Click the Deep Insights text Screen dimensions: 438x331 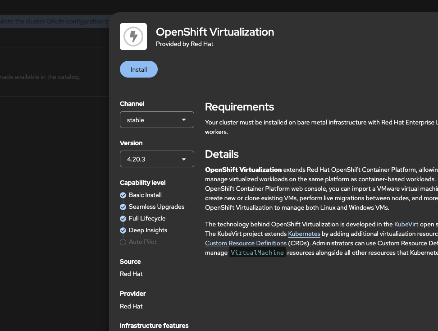[x=148, y=230]
